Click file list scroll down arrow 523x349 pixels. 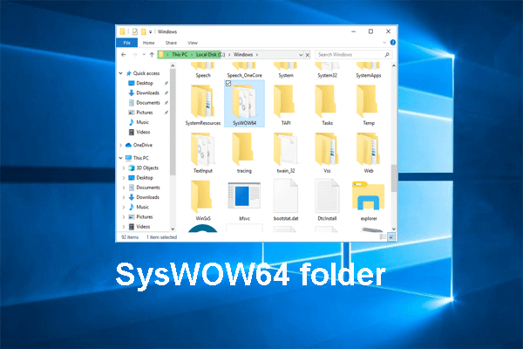coord(394,229)
